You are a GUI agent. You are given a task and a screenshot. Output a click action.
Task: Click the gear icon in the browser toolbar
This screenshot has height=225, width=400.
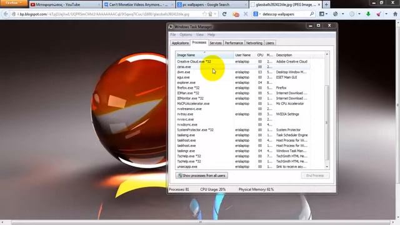pos(336,14)
